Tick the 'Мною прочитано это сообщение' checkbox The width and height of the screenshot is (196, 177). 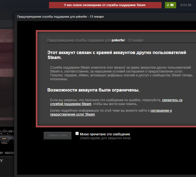[x=77, y=133]
